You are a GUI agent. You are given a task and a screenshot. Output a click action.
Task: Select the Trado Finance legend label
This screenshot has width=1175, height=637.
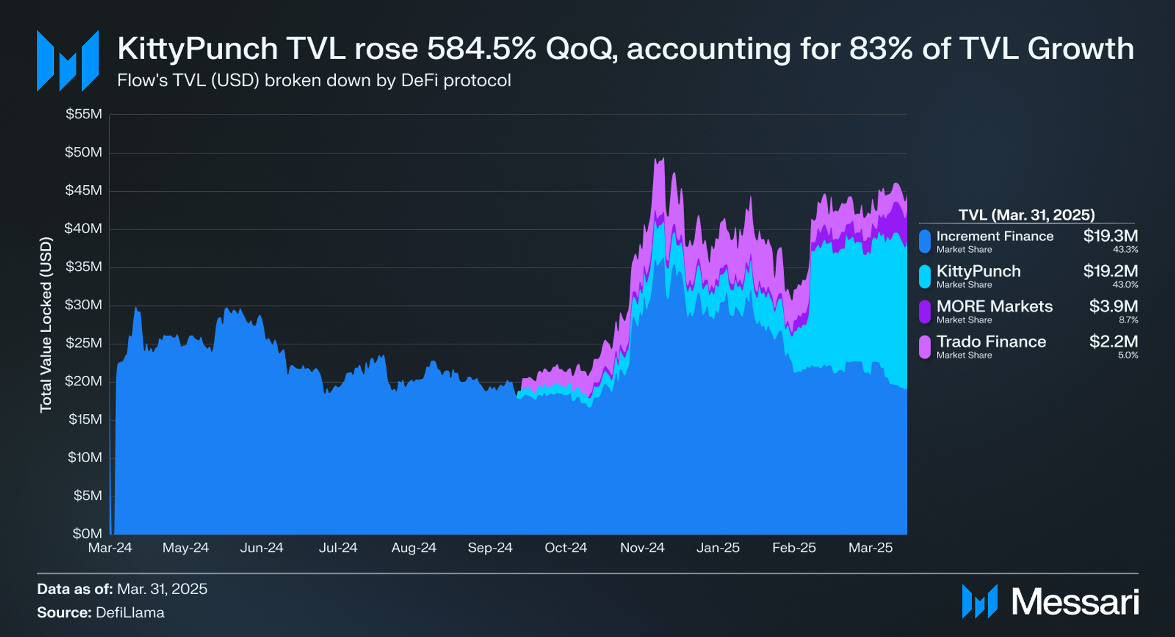(991, 342)
